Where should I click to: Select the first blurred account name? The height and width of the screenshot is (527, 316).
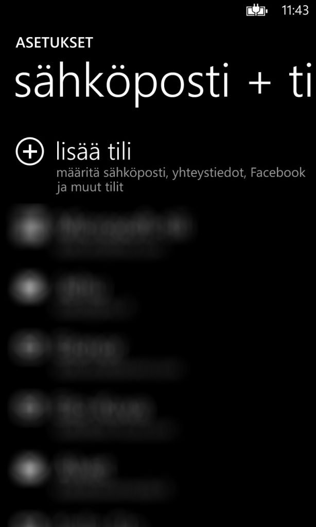[122, 226]
